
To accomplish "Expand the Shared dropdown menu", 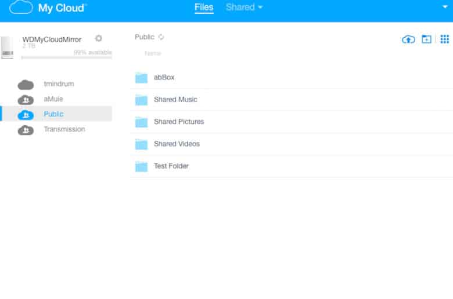I will pyautogui.click(x=244, y=7).
